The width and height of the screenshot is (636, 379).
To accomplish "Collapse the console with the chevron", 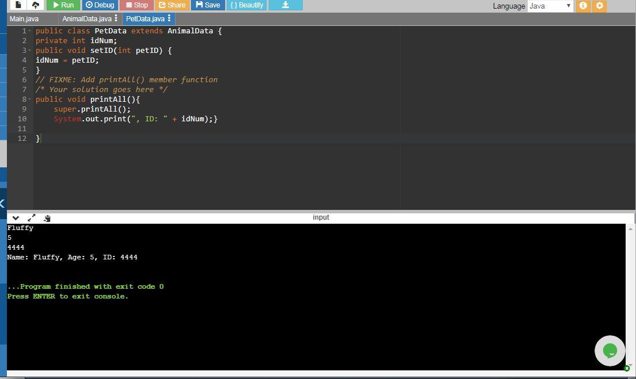I will (16, 218).
